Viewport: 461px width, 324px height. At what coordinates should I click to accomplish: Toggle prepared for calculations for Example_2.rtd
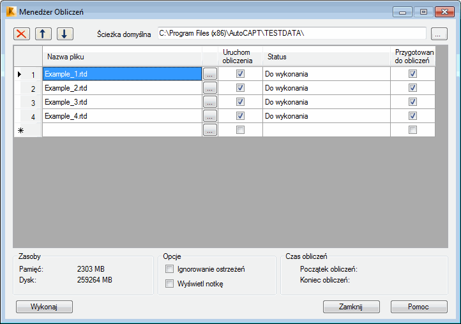(412, 88)
